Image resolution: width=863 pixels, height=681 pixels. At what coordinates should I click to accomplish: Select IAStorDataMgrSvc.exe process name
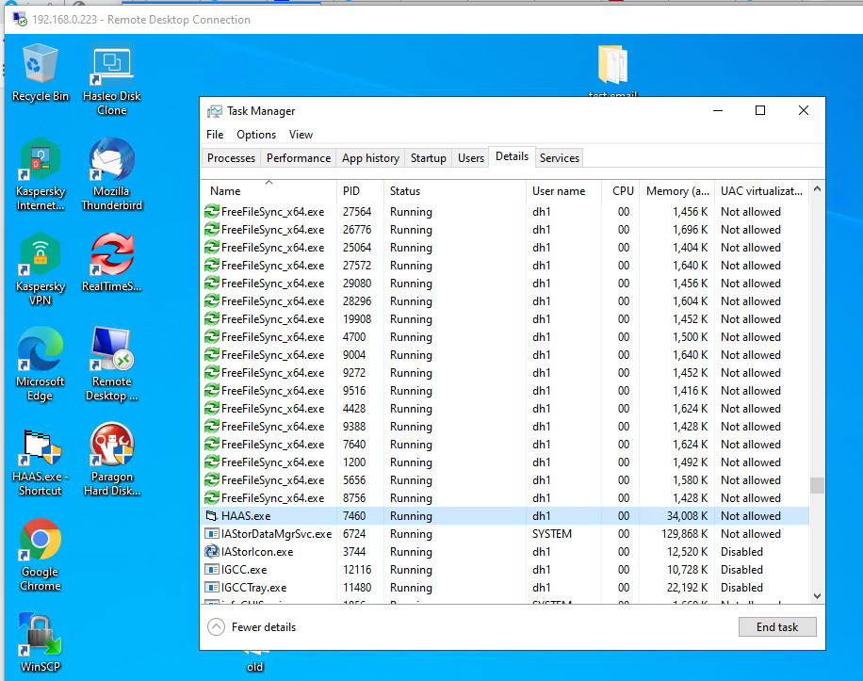click(x=277, y=533)
